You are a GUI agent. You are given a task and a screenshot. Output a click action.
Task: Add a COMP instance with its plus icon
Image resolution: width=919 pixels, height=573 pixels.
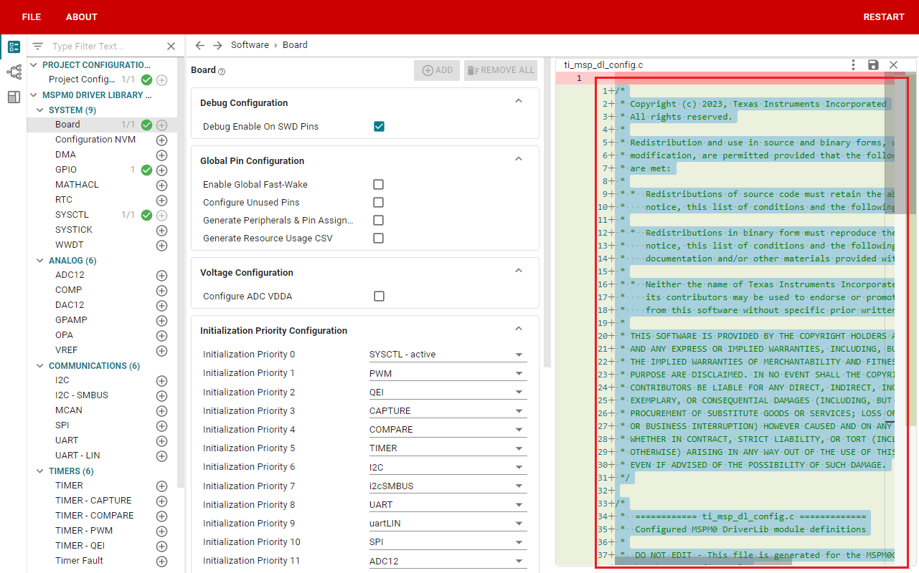tap(161, 291)
